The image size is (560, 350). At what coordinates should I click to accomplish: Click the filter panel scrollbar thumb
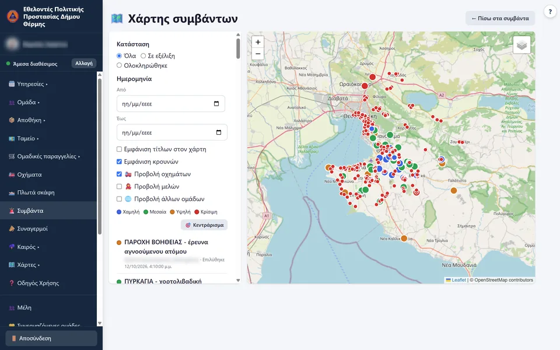[238, 48]
